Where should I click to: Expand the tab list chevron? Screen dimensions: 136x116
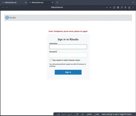(x=133, y=2)
